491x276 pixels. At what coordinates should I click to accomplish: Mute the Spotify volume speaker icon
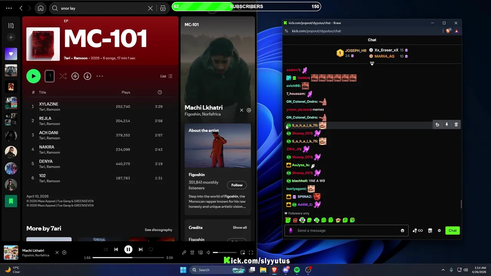coord(208,253)
